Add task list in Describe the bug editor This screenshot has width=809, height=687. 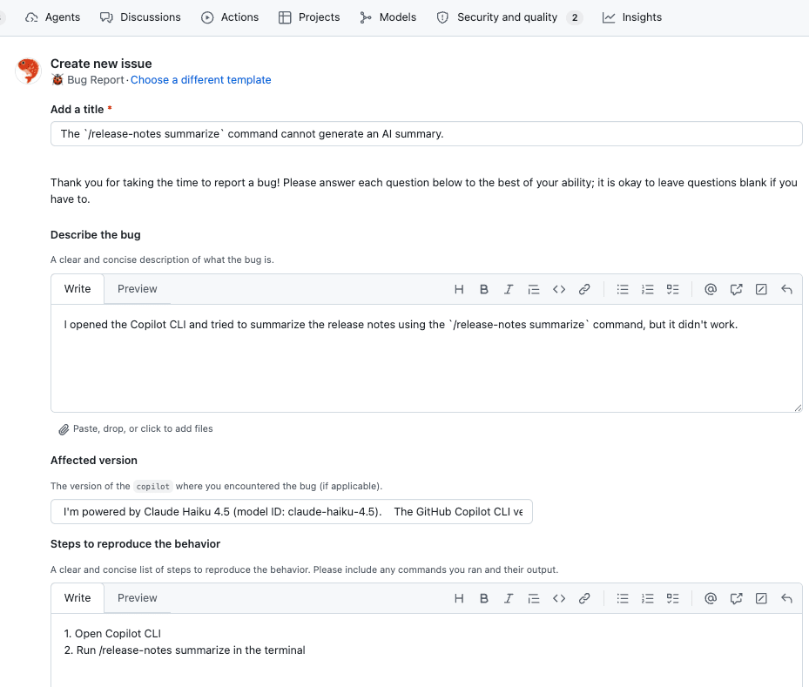tap(673, 289)
